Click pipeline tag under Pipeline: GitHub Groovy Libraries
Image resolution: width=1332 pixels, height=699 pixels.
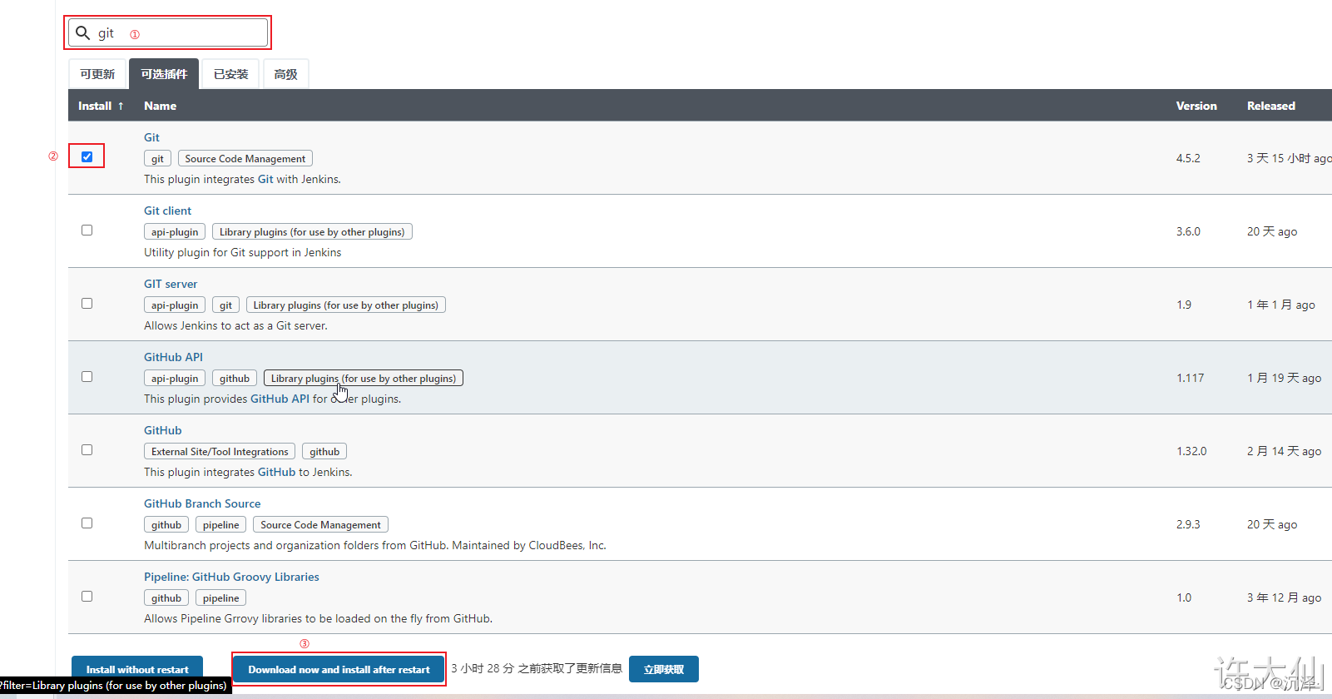click(220, 597)
